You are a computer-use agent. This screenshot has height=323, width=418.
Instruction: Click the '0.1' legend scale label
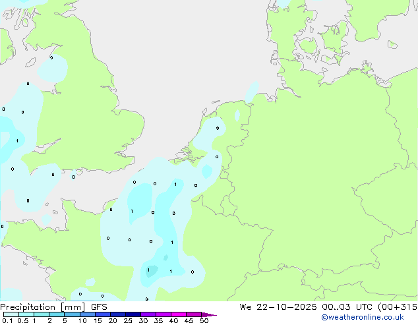[7, 320]
